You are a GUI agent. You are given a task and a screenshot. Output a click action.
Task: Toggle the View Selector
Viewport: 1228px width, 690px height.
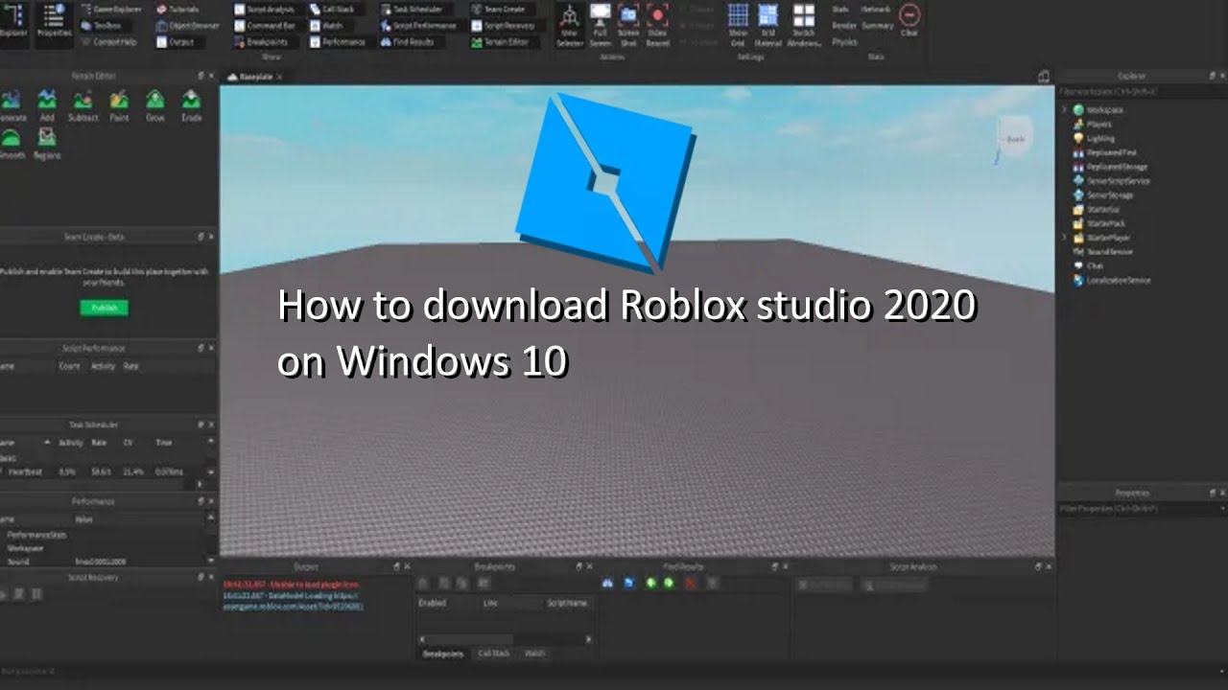coord(570,25)
